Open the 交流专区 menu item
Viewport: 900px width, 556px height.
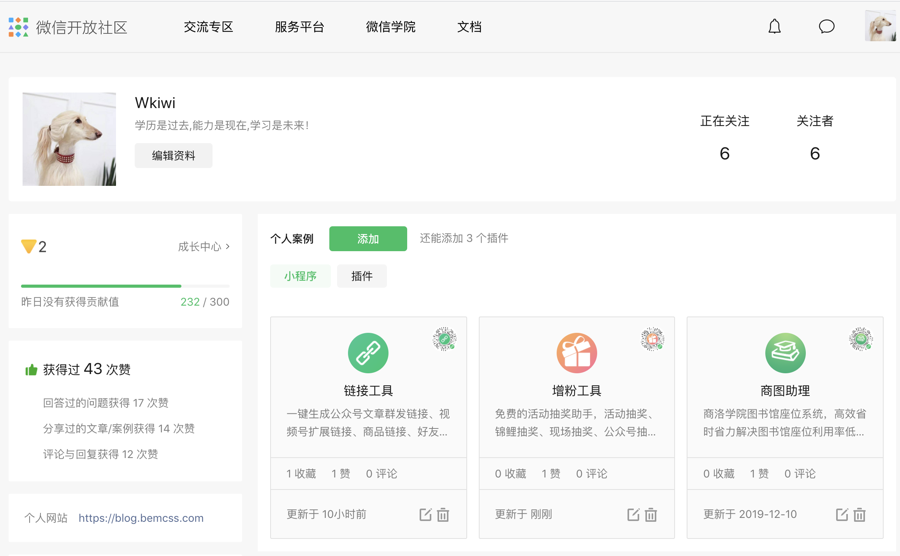208,27
